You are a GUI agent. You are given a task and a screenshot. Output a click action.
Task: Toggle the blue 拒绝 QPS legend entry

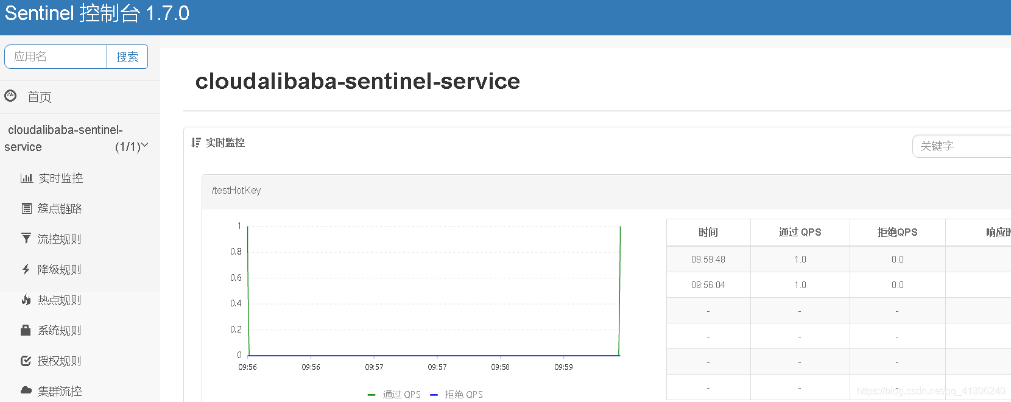[456, 395]
